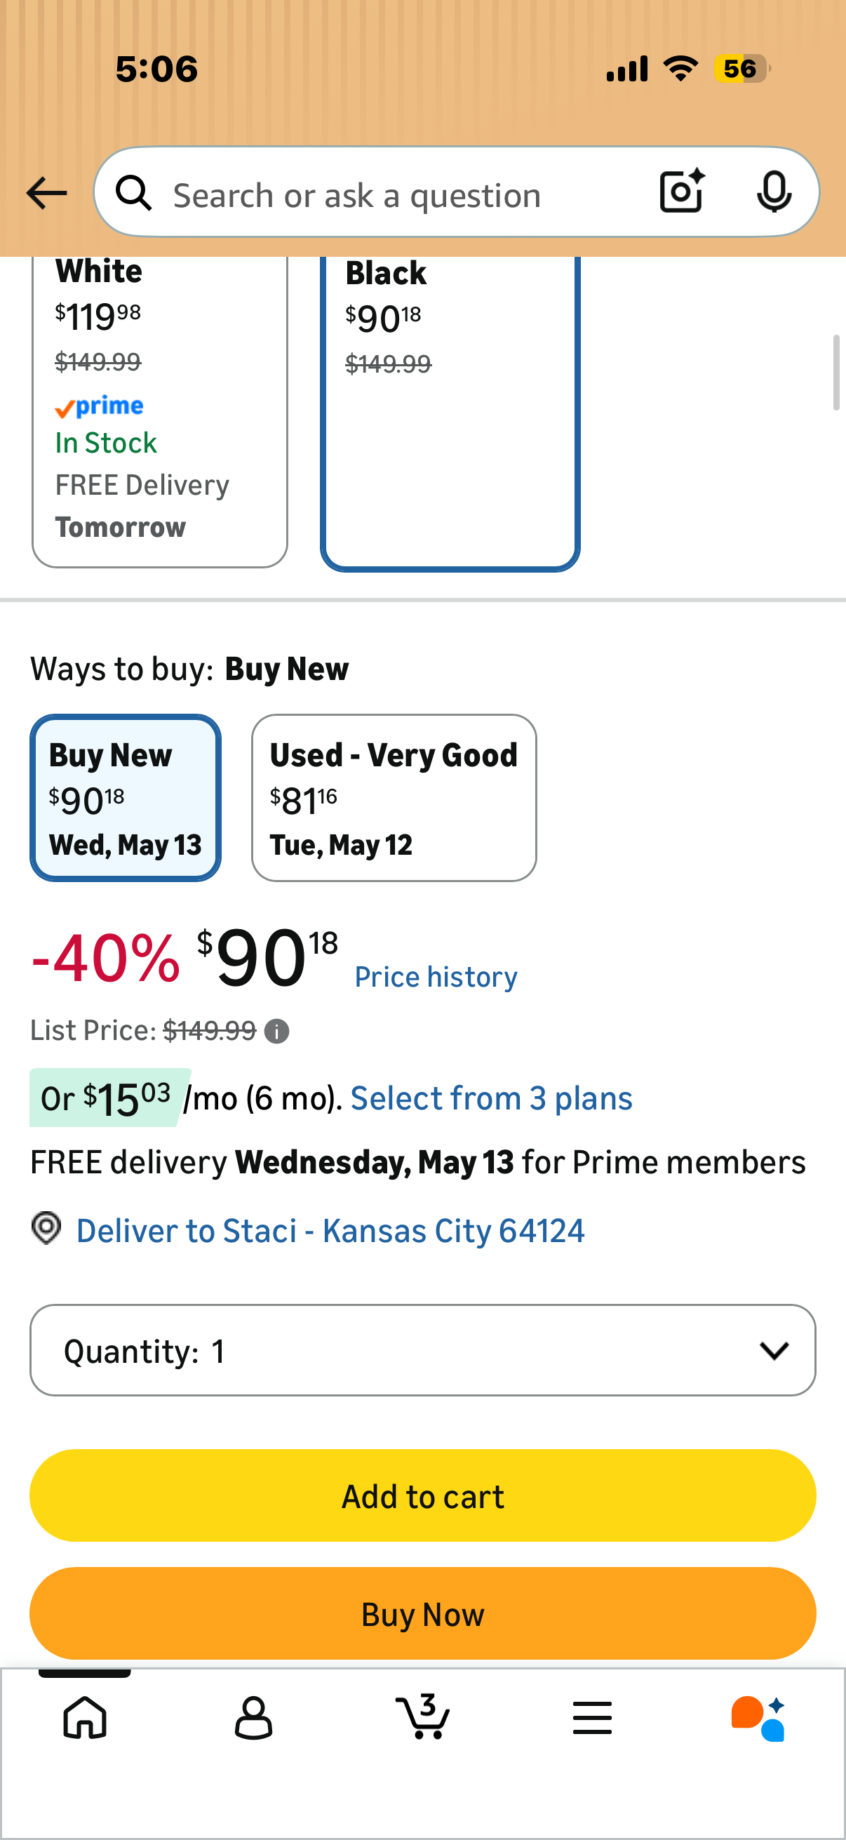Tap the delivery location pin icon
Viewport: 846px width, 1840px height.
[x=46, y=1229]
